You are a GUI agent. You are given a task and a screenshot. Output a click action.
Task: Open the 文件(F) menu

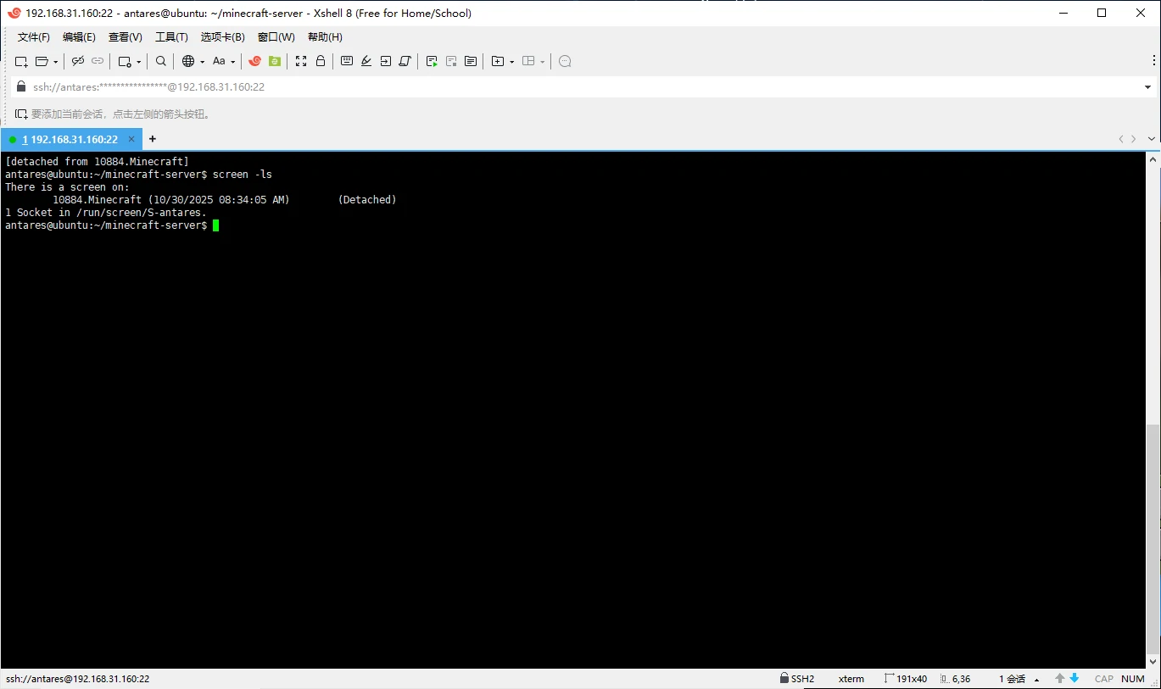tap(34, 37)
